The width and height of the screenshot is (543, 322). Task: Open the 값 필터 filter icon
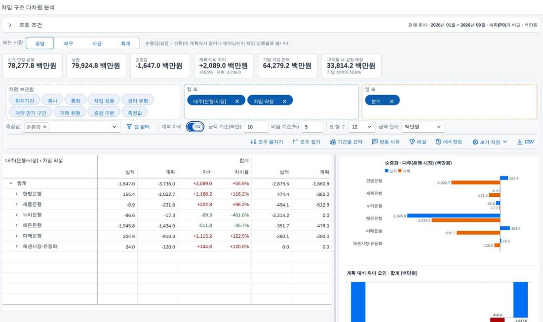click(x=129, y=127)
